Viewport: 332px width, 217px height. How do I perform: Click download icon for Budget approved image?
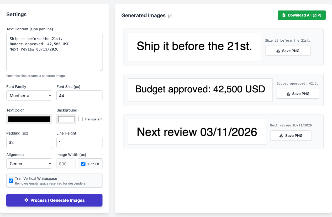click(x=288, y=94)
